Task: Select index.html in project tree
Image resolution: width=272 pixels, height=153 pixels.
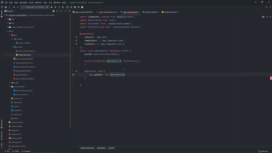Action: coord(17,102)
